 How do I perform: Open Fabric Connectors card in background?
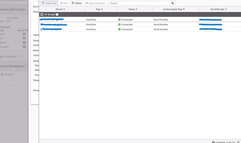(x=8, y=56)
